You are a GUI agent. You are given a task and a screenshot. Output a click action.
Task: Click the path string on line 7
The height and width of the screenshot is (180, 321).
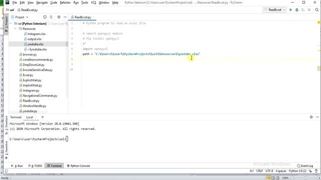[x=147, y=54]
